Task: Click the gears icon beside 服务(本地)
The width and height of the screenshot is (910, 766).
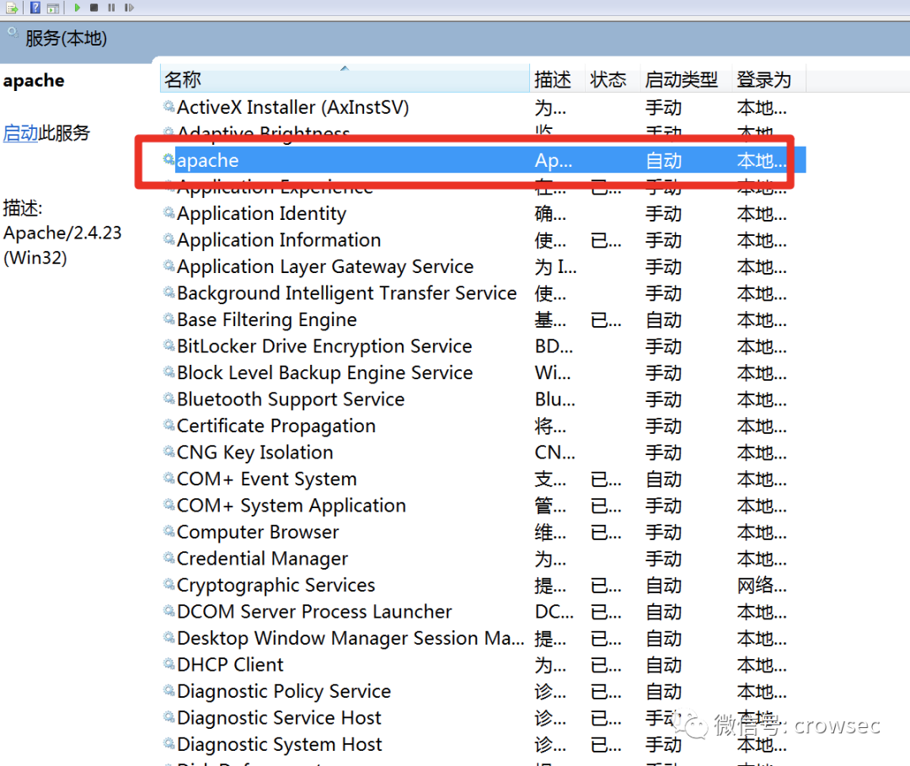Action: pos(13,33)
